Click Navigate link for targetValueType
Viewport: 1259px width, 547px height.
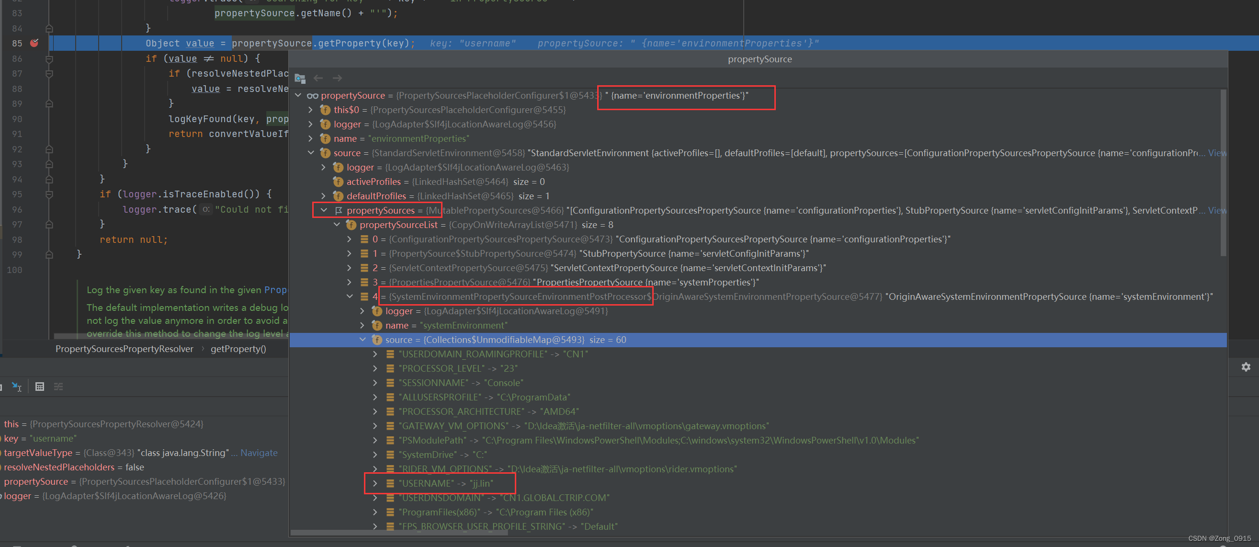point(259,453)
